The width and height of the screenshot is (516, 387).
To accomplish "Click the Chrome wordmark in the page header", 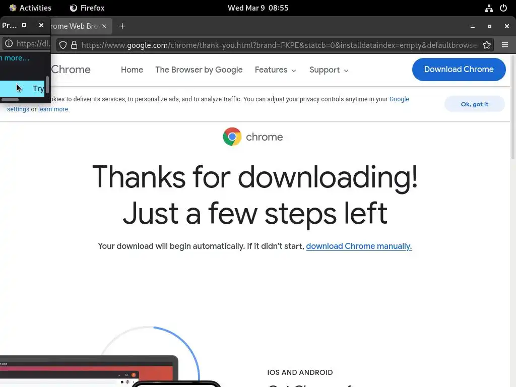I will [71, 70].
